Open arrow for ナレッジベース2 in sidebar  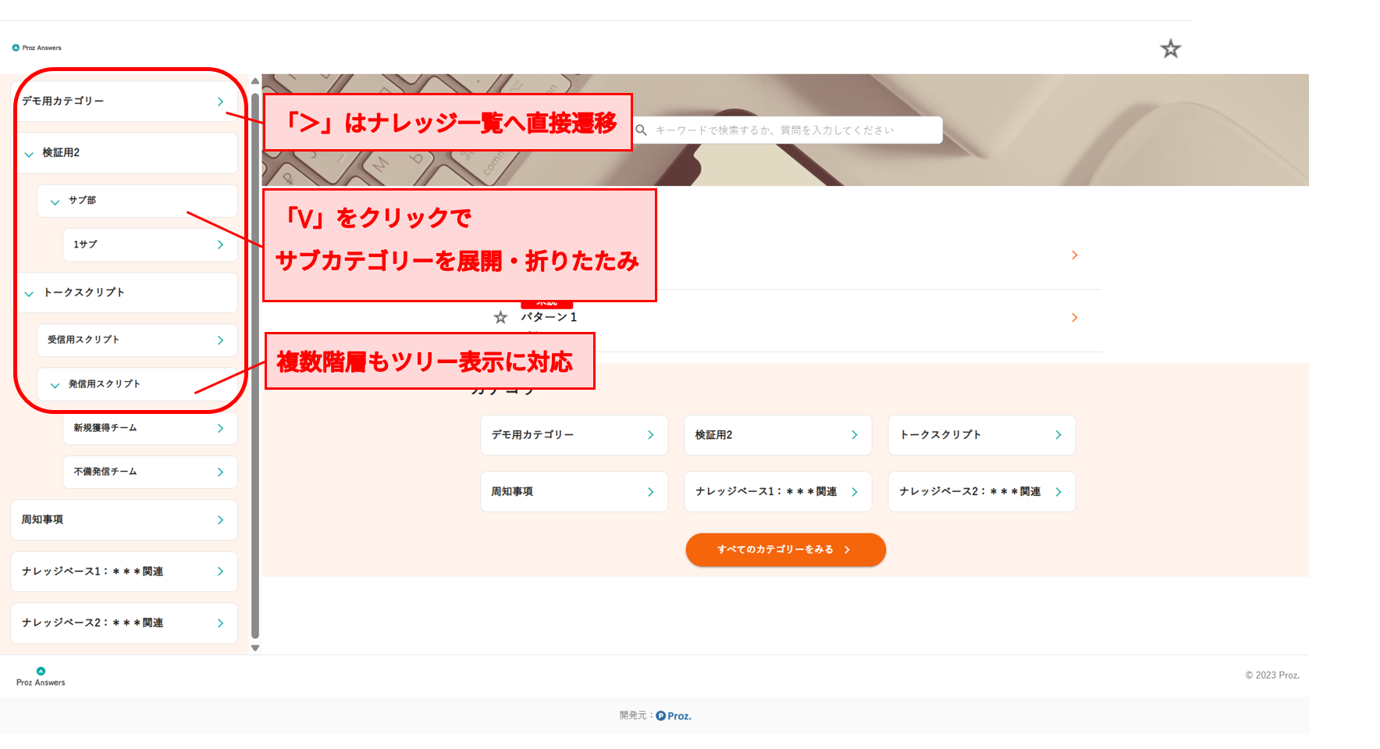[x=220, y=623]
